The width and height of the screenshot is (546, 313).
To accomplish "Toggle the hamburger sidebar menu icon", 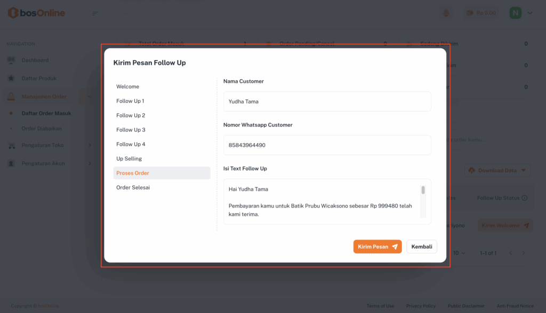I will (x=95, y=13).
